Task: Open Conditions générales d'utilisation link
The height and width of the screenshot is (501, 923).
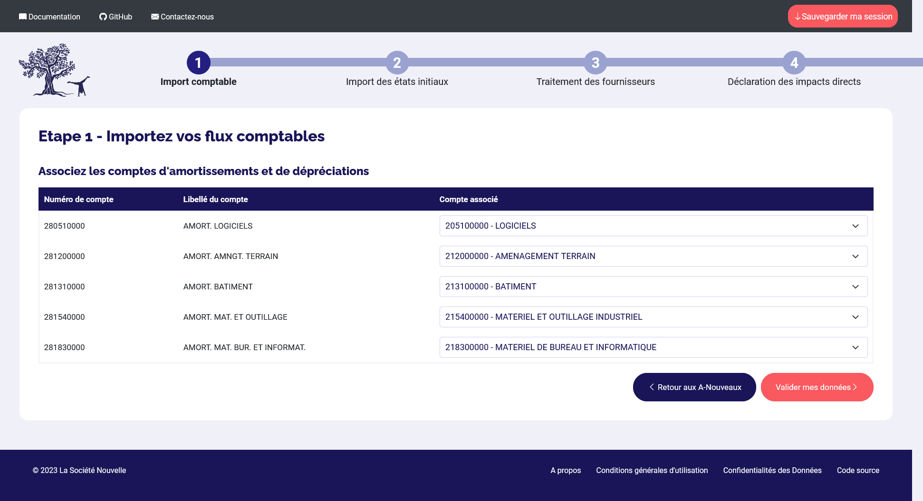Action: pyautogui.click(x=652, y=470)
